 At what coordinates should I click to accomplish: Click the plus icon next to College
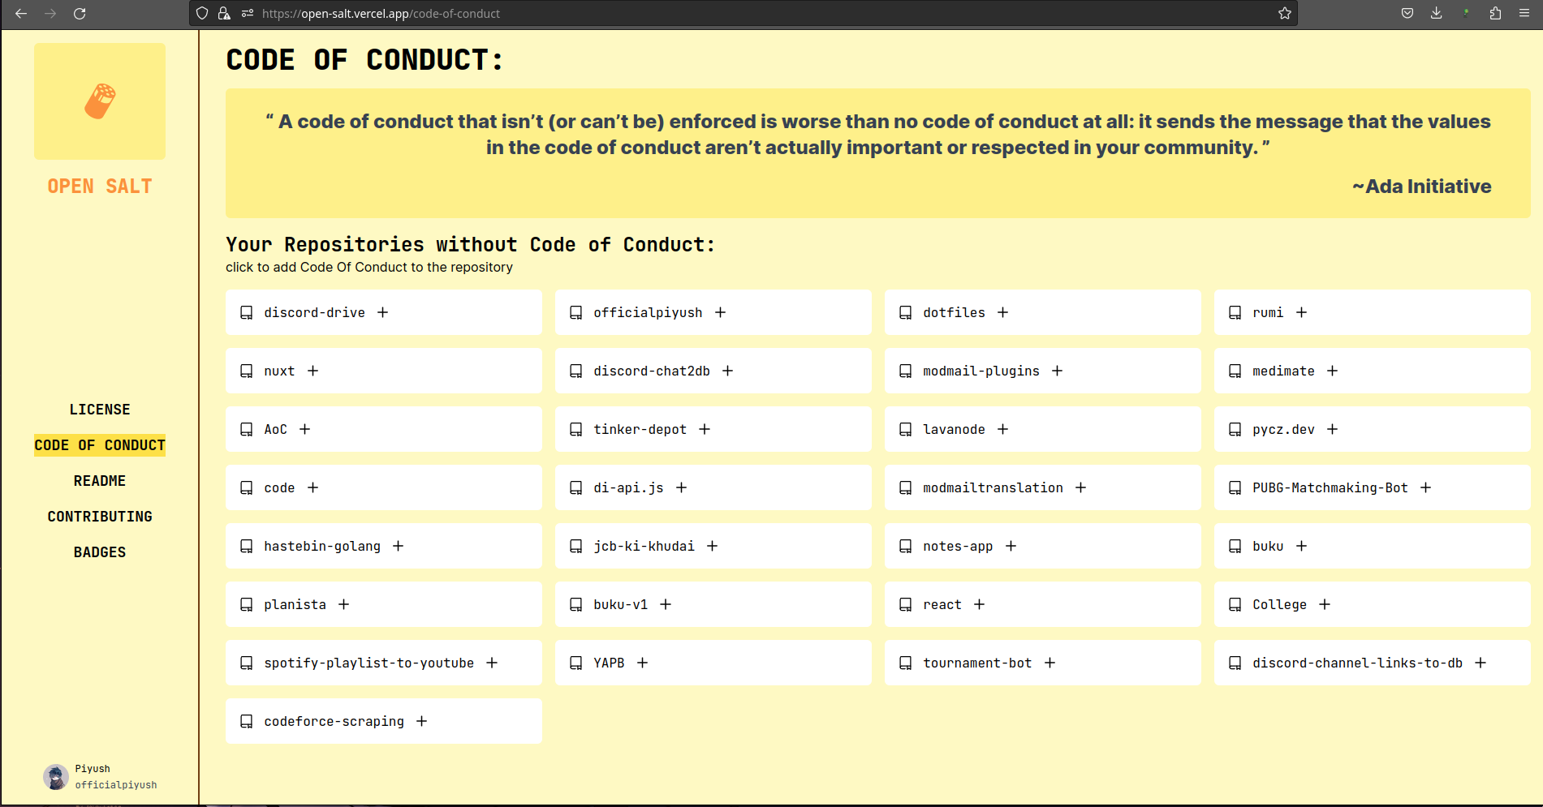[1325, 604]
